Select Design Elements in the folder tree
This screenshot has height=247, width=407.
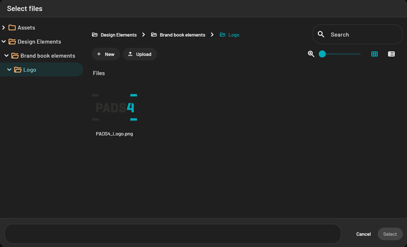click(39, 42)
